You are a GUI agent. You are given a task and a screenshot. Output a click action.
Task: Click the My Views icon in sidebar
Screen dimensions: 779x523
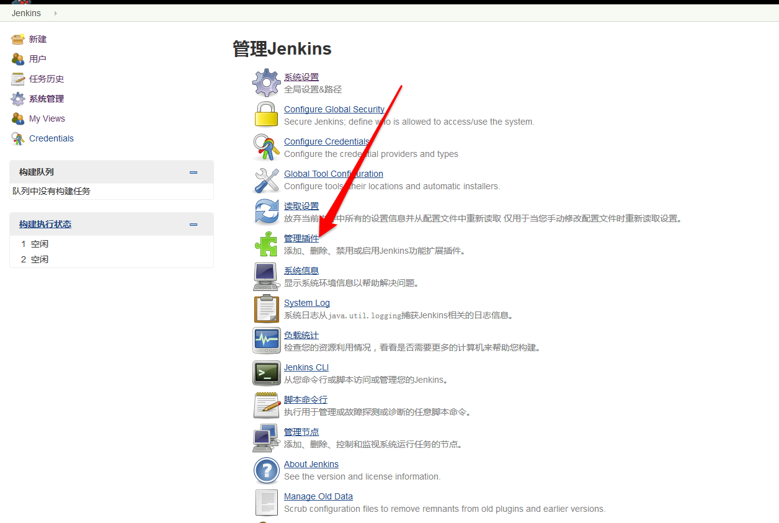[18, 118]
